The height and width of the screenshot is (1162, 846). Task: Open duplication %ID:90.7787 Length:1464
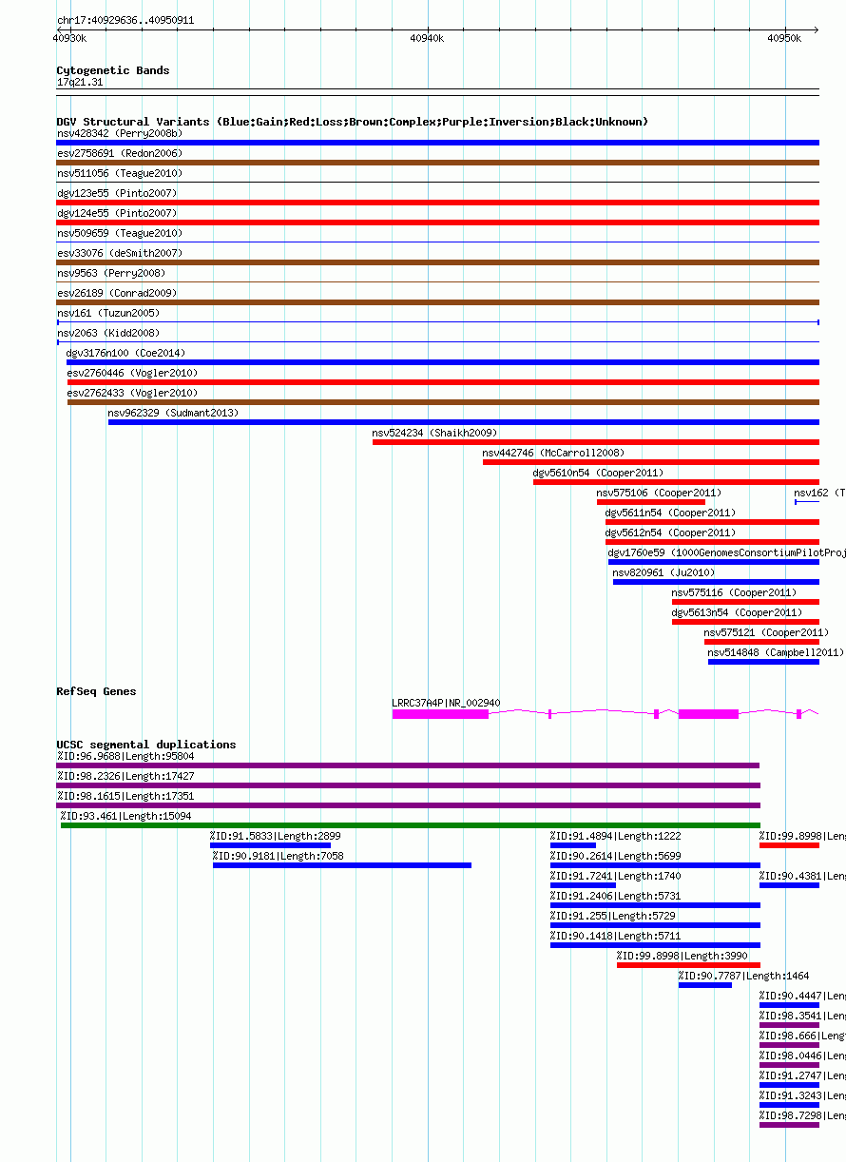pos(705,985)
